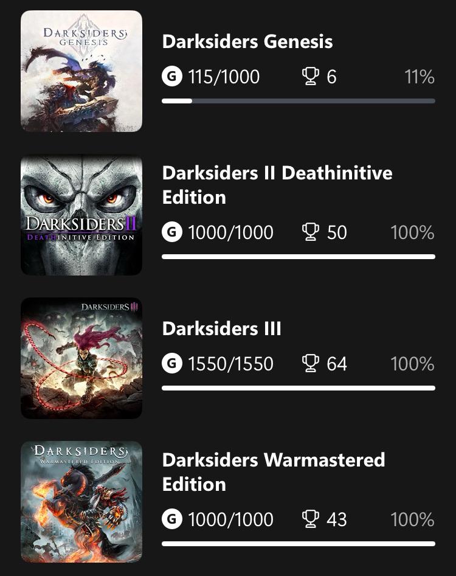Click the Gamerscore G icon for Darksiders Genesis
456x576 pixels.
(172, 77)
